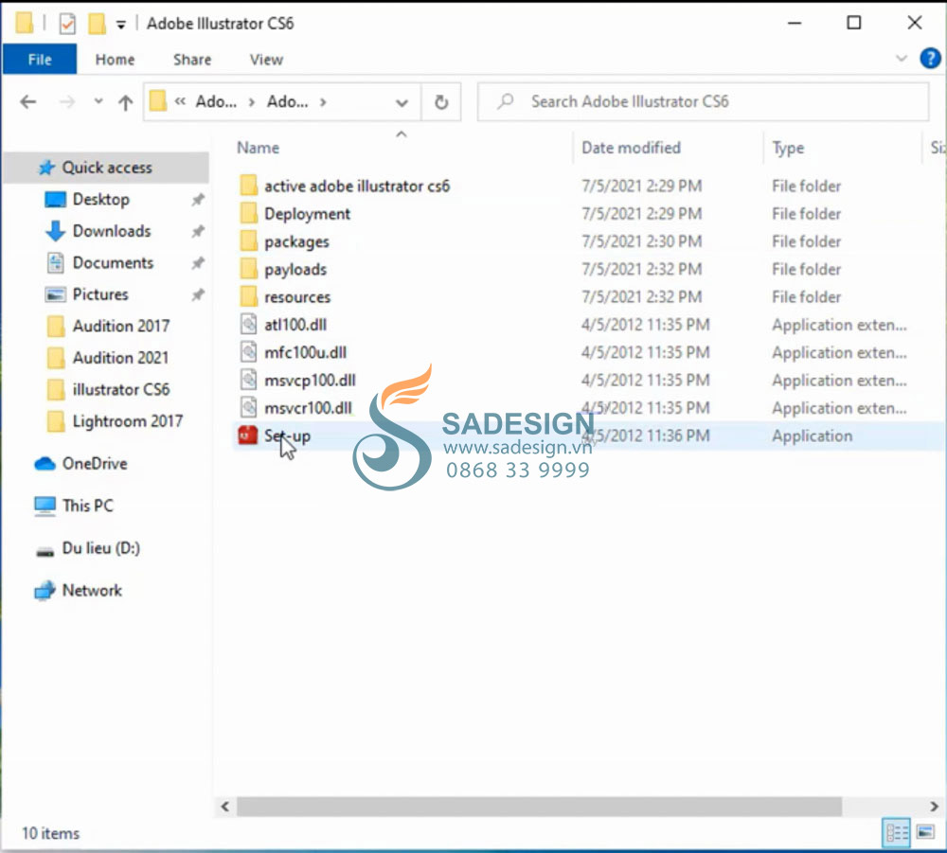Click the msvcp100.dll file icon
The height and width of the screenshot is (853, 947).
click(x=248, y=380)
